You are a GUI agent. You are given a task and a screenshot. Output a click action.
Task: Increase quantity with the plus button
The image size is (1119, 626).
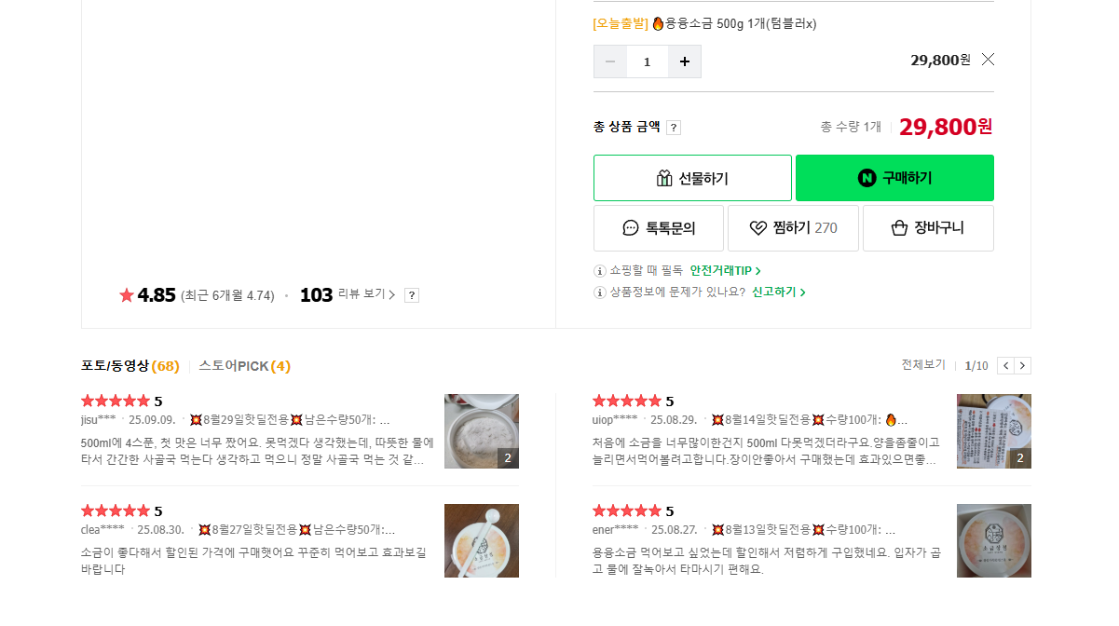[x=685, y=61]
